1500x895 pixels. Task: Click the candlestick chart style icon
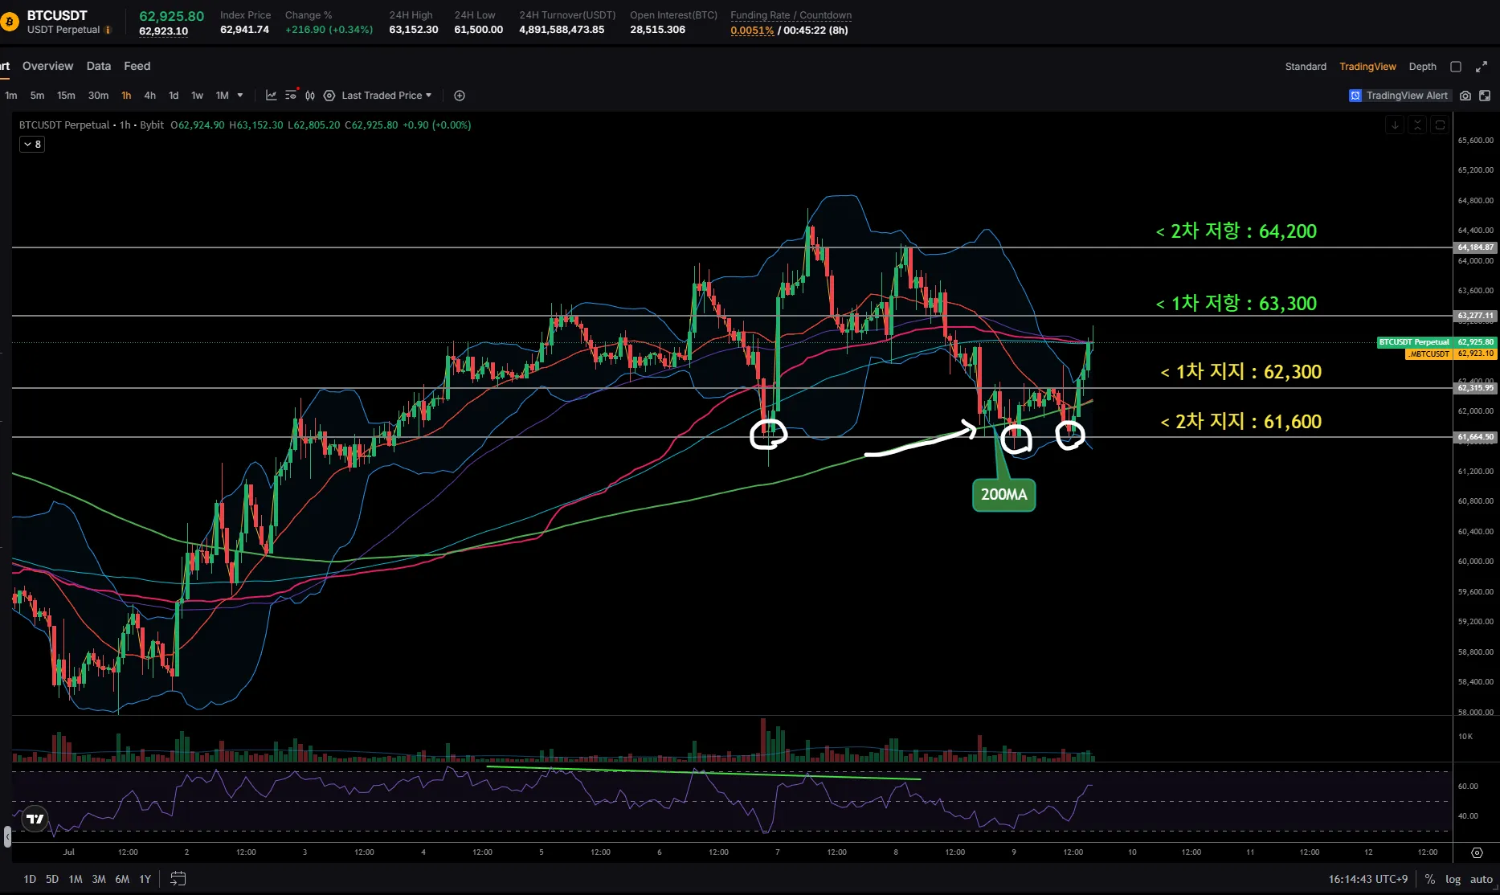tap(310, 96)
